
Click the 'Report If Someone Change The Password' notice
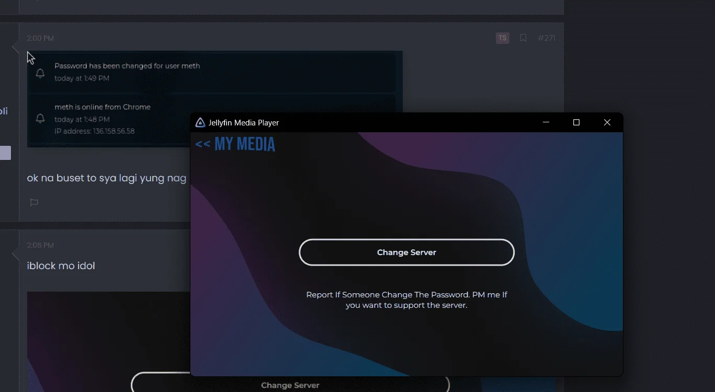pos(406,300)
